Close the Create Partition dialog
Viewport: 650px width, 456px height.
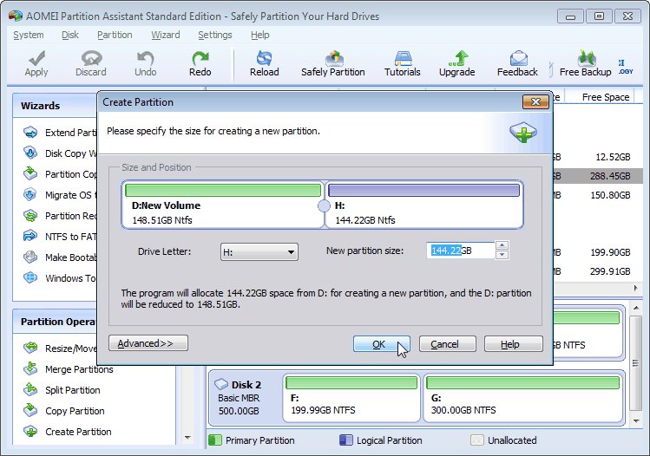(535, 102)
